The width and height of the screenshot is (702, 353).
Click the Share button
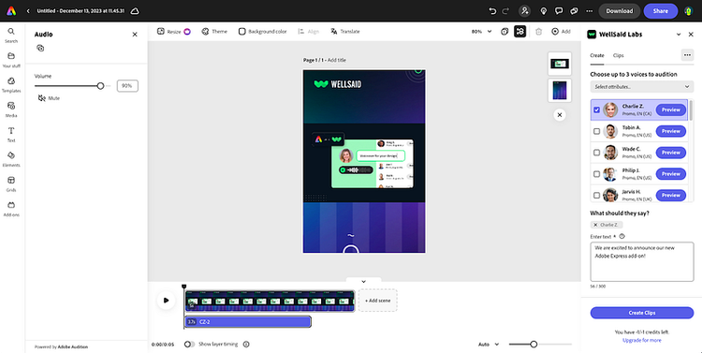click(x=661, y=10)
